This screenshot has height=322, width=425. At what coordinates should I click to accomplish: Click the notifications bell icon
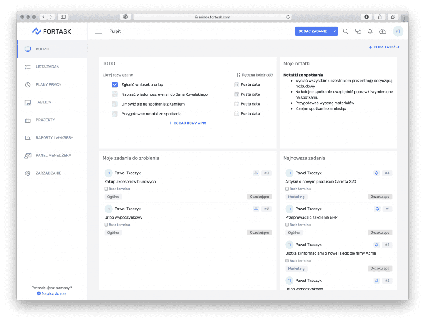pyautogui.click(x=370, y=31)
